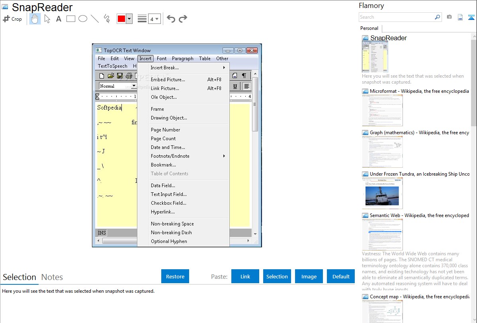Undo the last annotation
The height and width of the screenshot is (323, 477).
tap(171, 19)
